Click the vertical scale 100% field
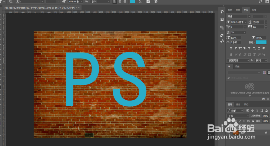 (236, 38)
